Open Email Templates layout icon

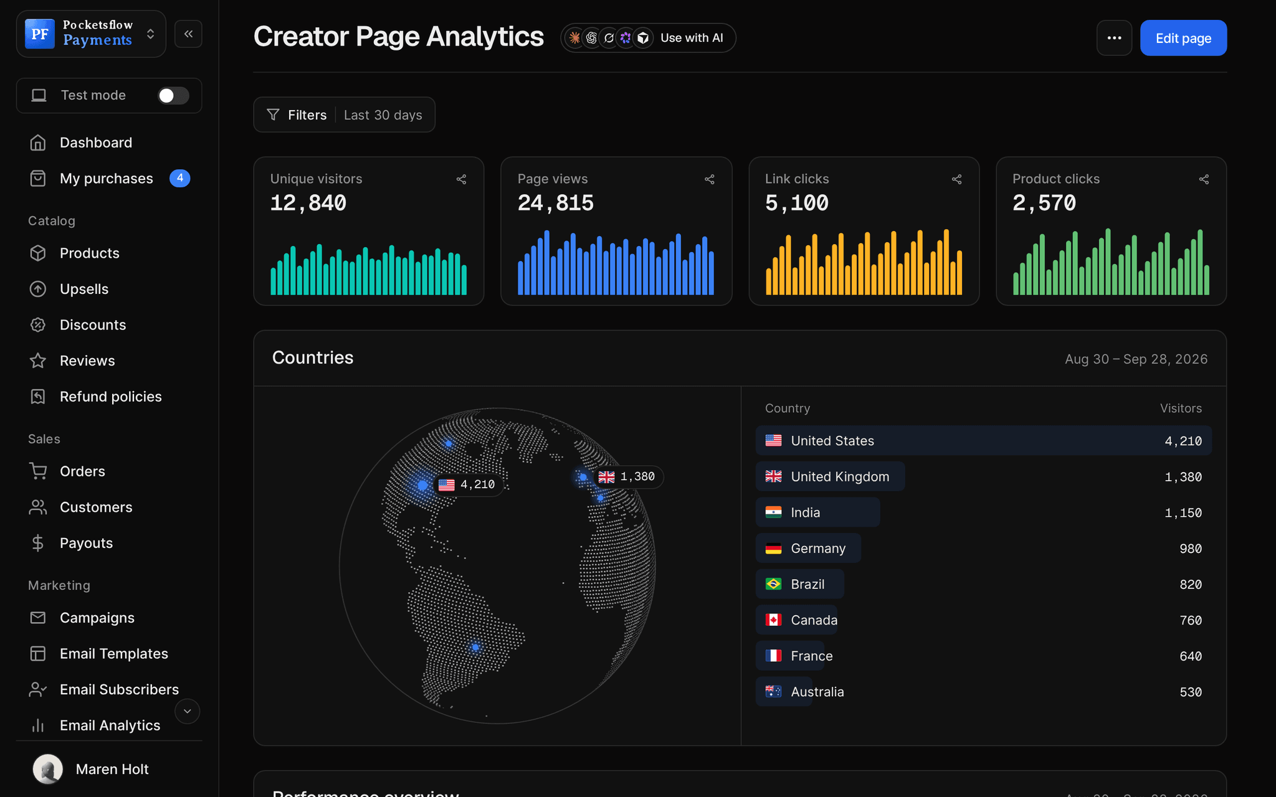(x=38, y=654)
